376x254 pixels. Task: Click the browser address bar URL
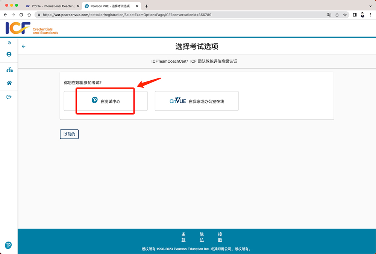pyautogui.click(x=128, y=15)
